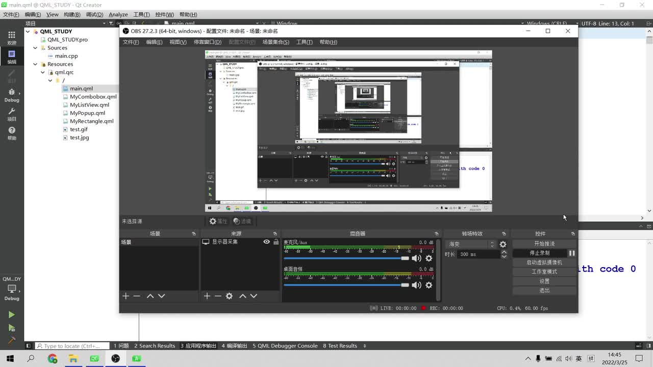Screen dimensions: 653x367
Task: Open OBS 视图(V) menu
Action: point(178,42)
